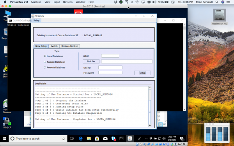Open the VirtualBox Machine menu
Screen dimensions: 234x146
[x=36, y=2]
